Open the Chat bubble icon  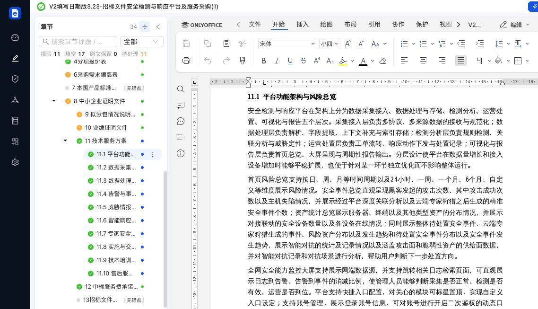tap(181, 121)
